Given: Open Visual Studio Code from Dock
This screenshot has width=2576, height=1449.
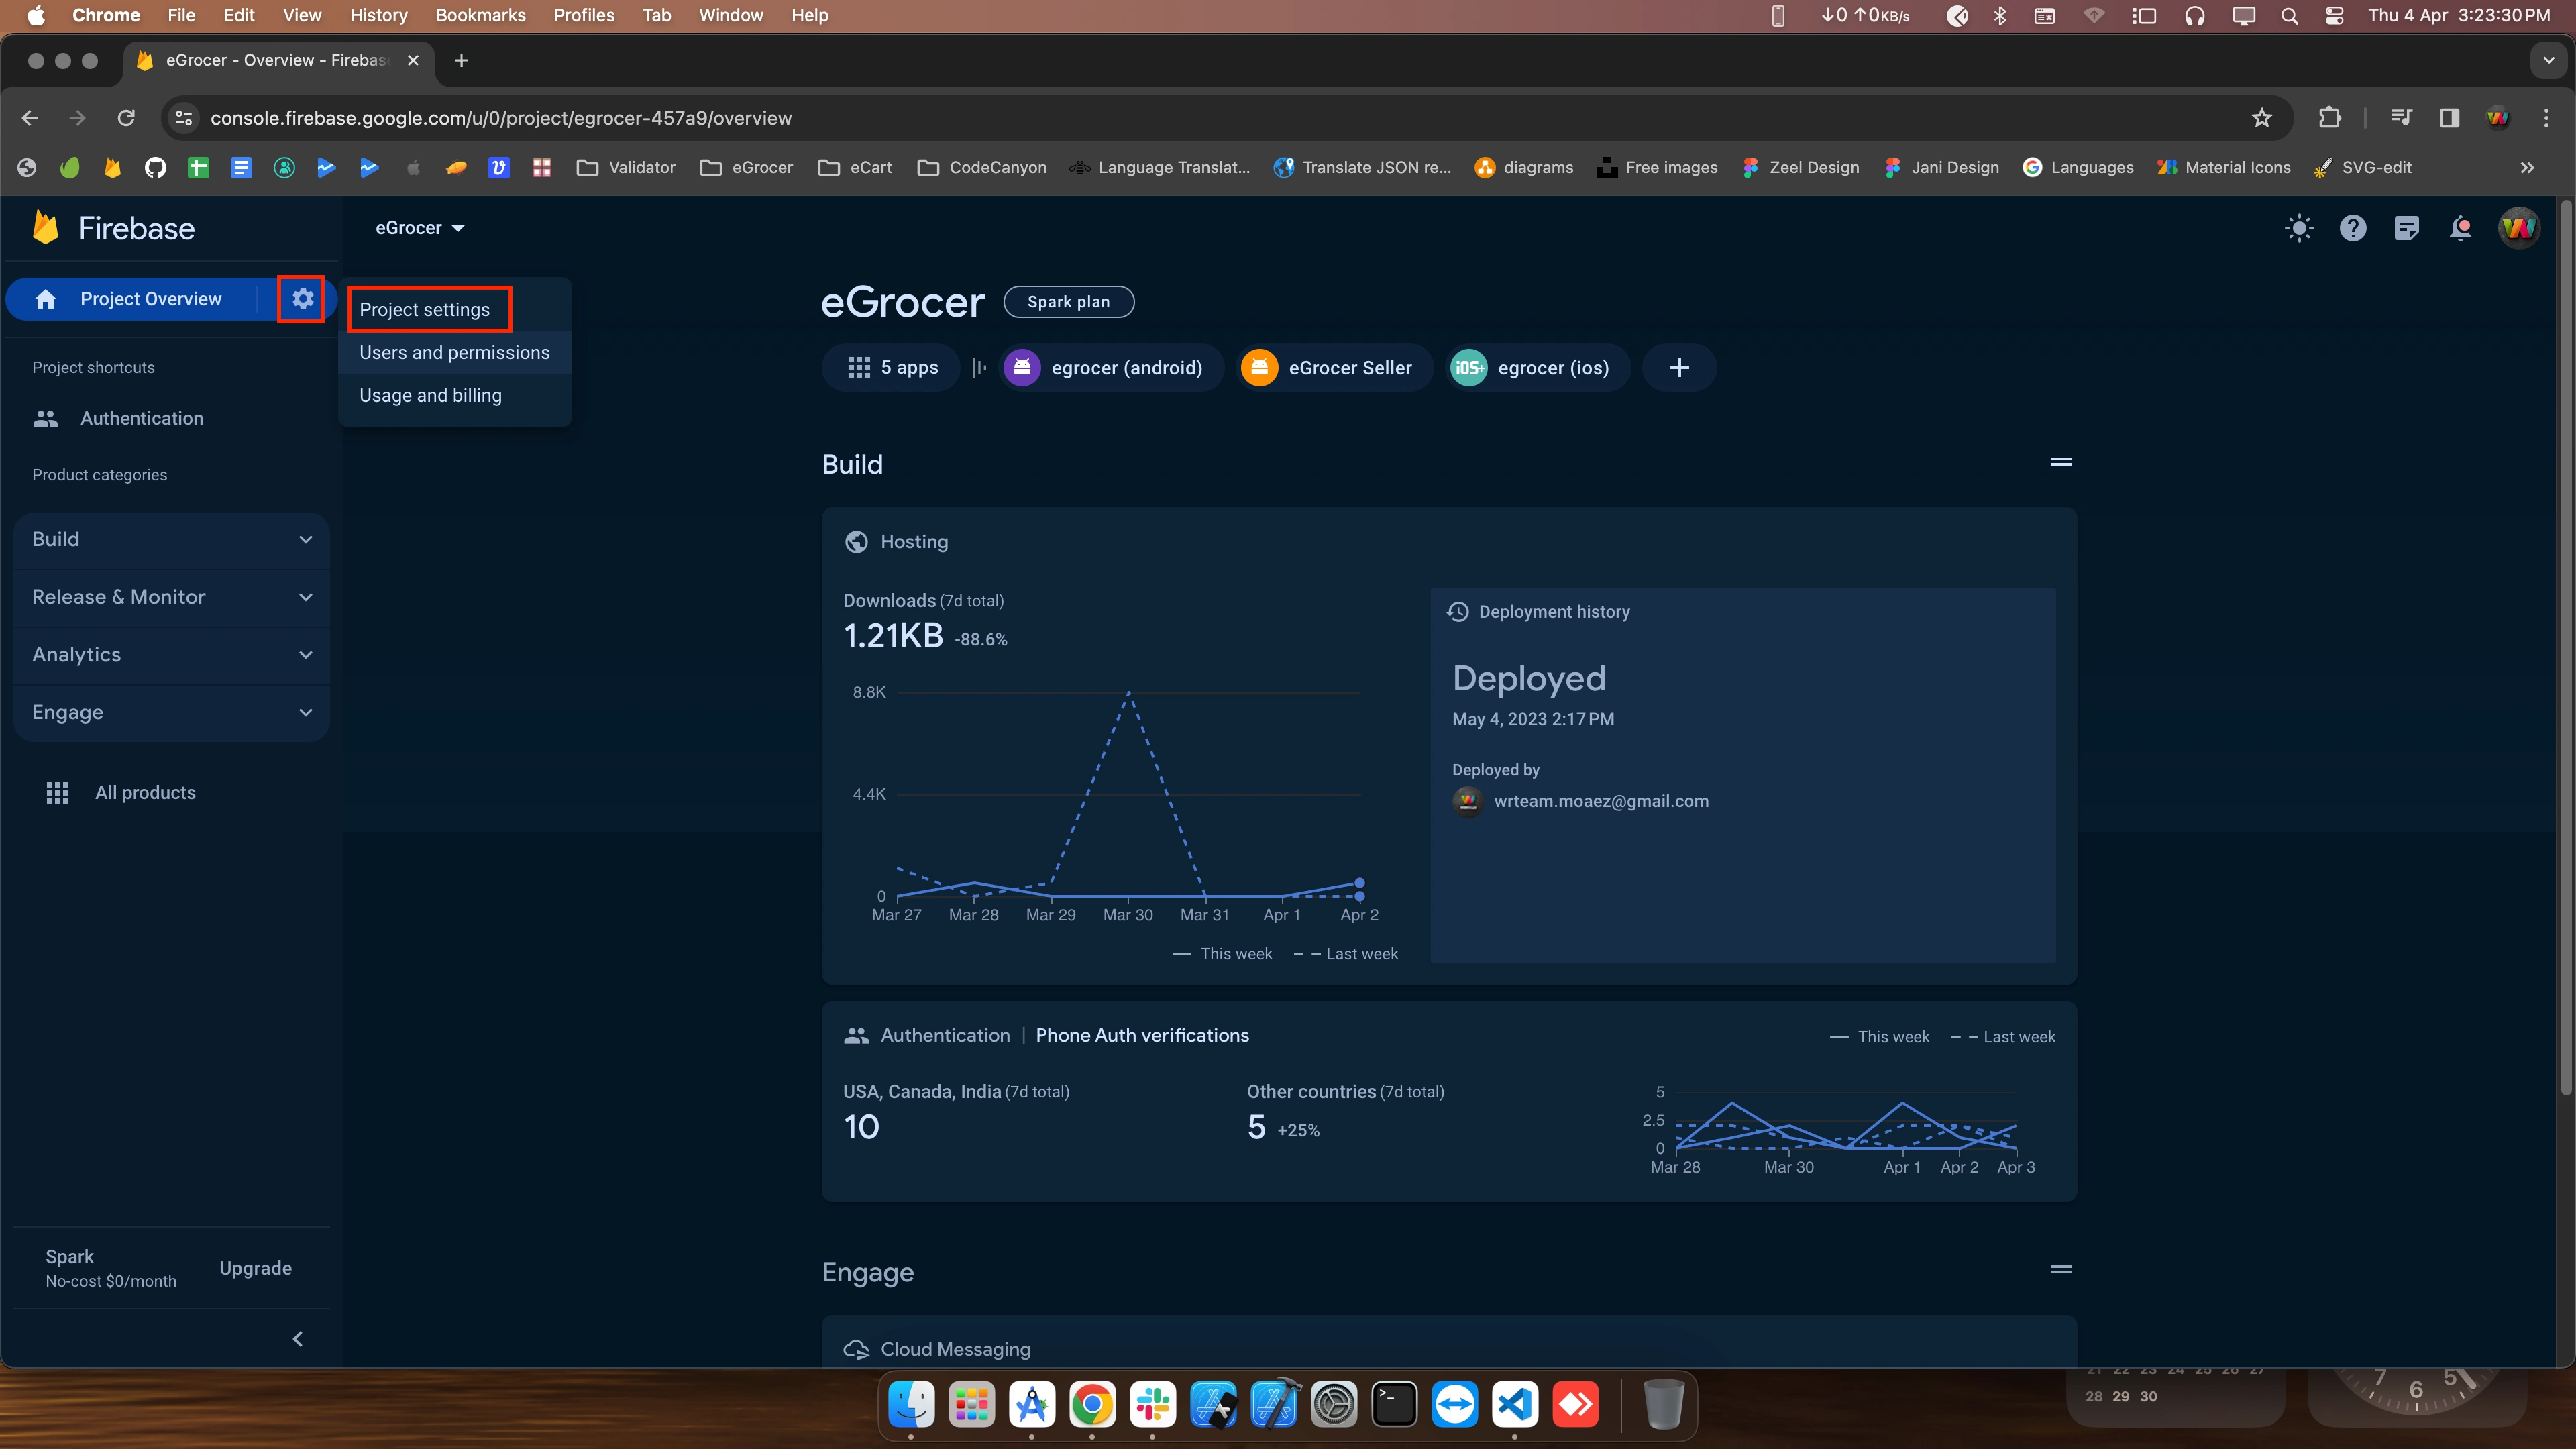Looking at the screenshot, I should coord(1515,1404).
